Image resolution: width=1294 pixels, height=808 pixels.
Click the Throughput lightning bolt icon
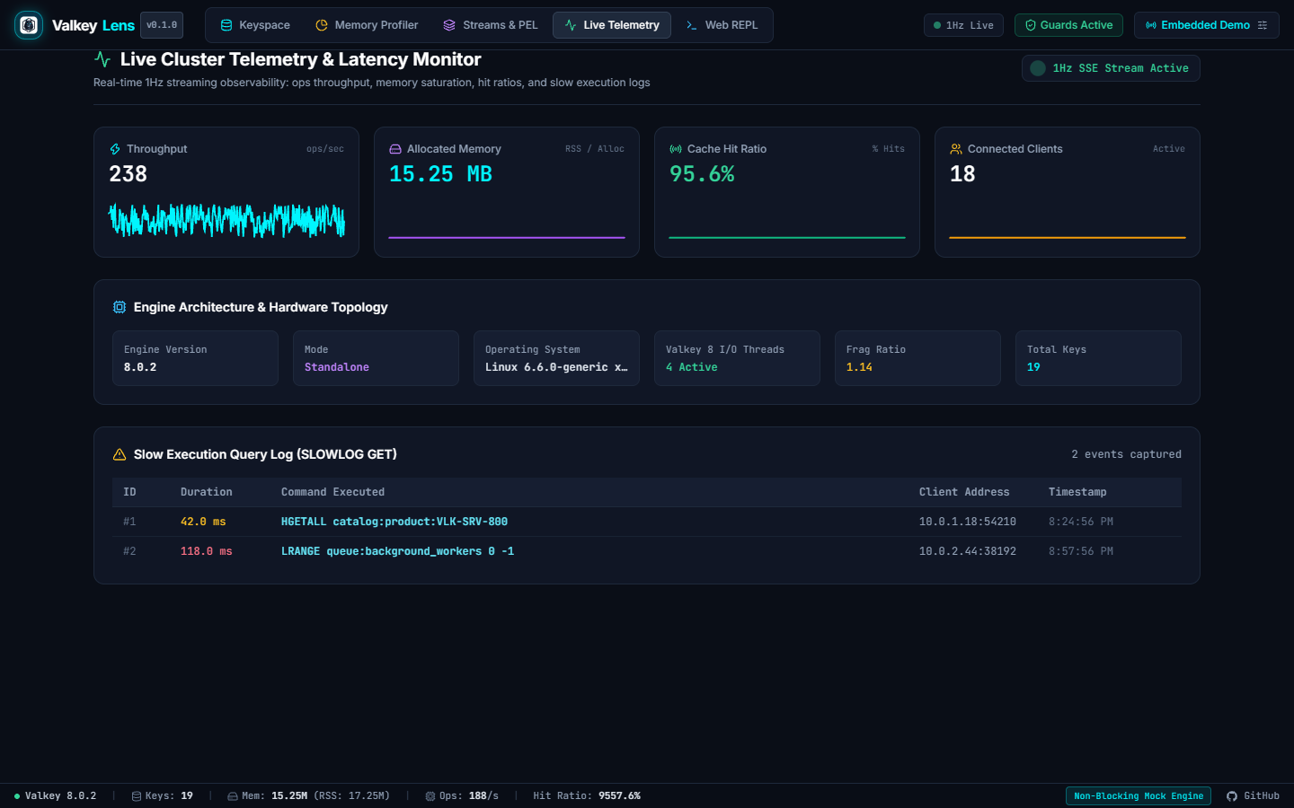[115, 149]
